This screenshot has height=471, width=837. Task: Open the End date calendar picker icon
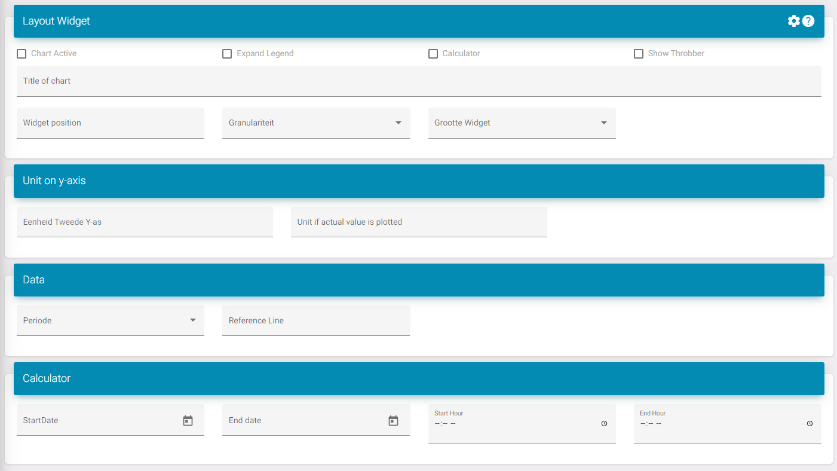[x=393, y=421]
